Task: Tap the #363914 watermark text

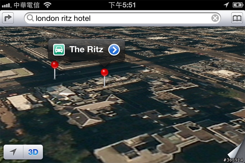Action: [233, 160]
